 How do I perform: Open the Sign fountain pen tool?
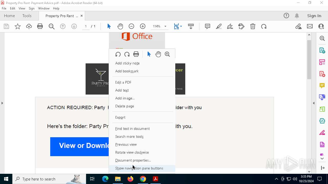(230, 26)
